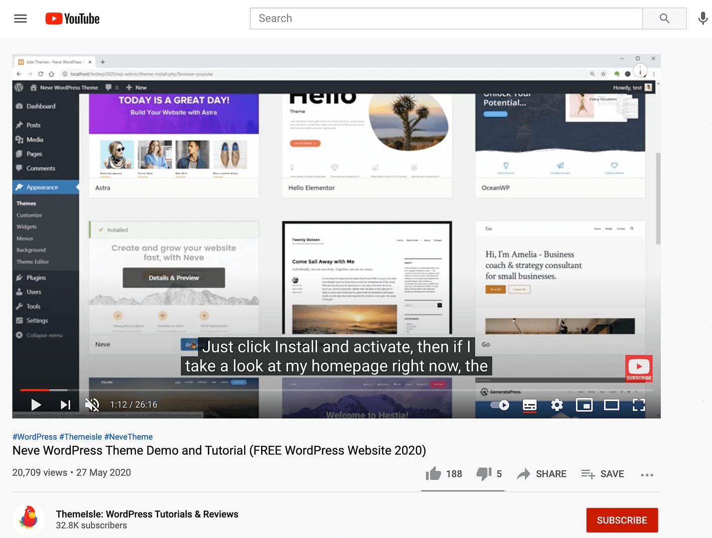This screenshot has width=712, height=538.
Task: Click the Subscribe watermark in video
Action: 639,369
